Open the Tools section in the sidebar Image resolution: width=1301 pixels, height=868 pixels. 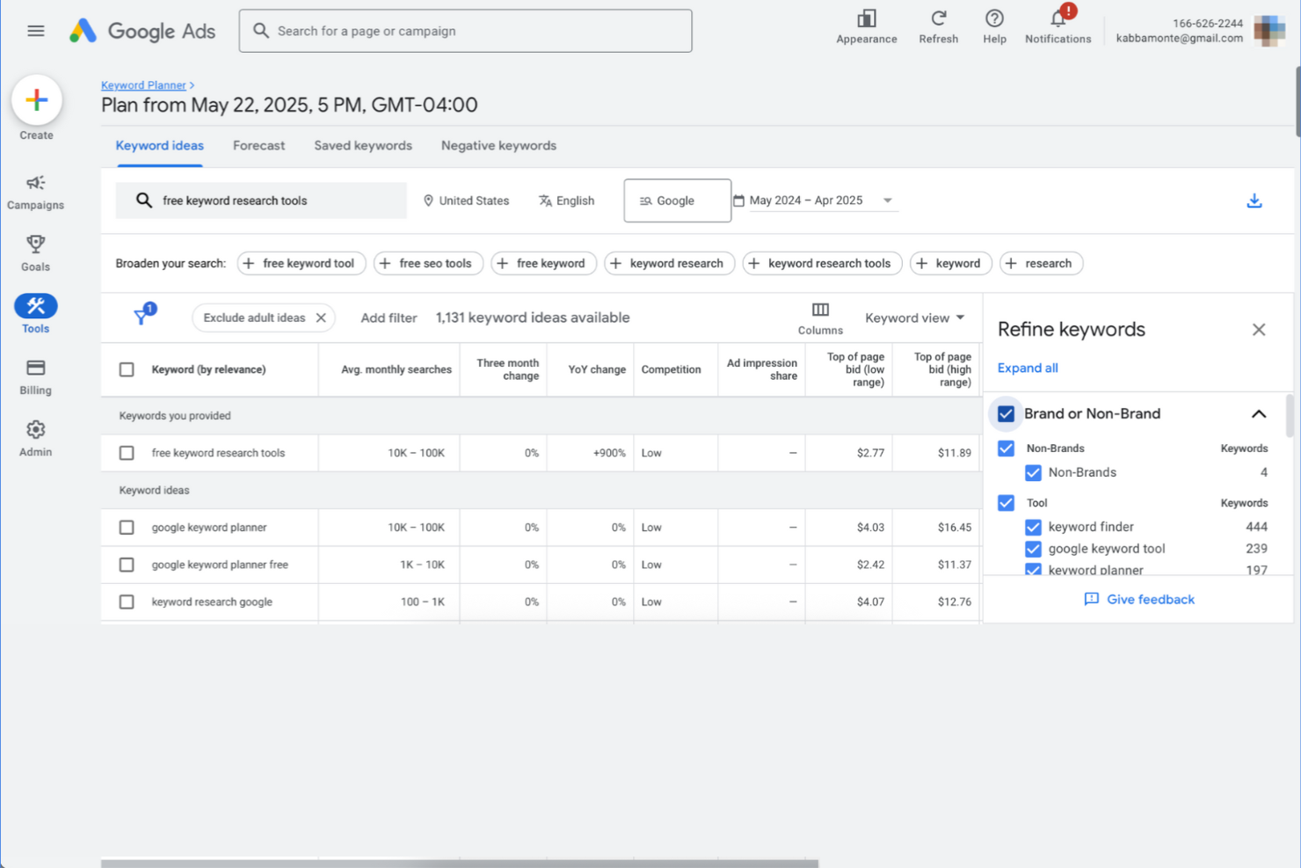(x=35, y=313)
